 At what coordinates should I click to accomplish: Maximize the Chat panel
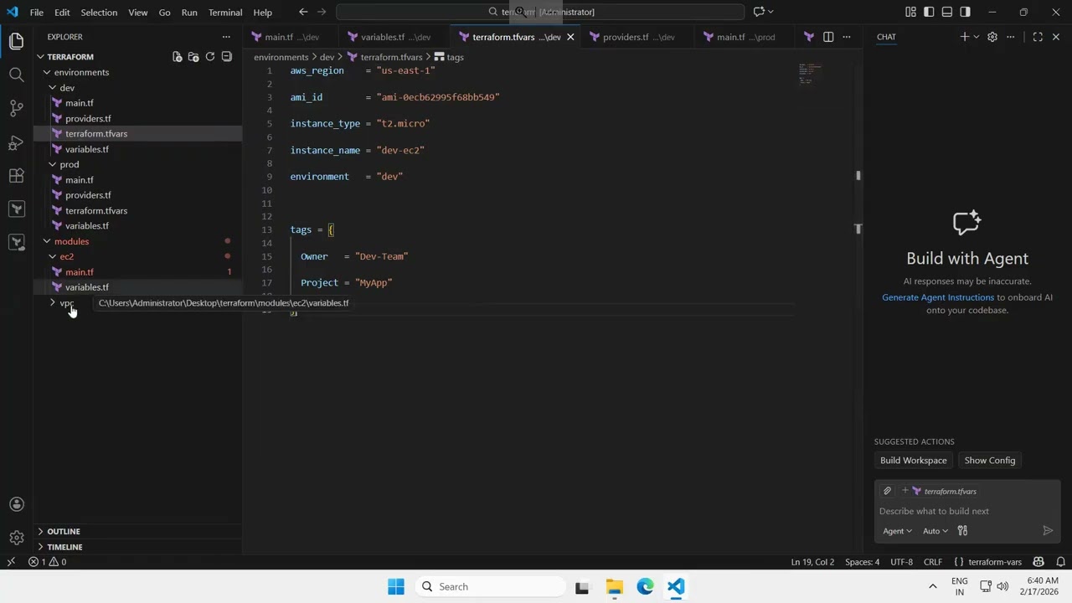pos(1038,37)
